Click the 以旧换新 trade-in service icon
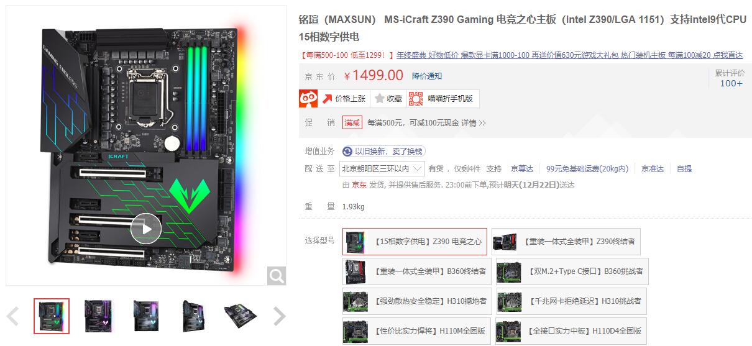Image resolution: width=752 pixels, height=346 pixels. coord(347,151)
